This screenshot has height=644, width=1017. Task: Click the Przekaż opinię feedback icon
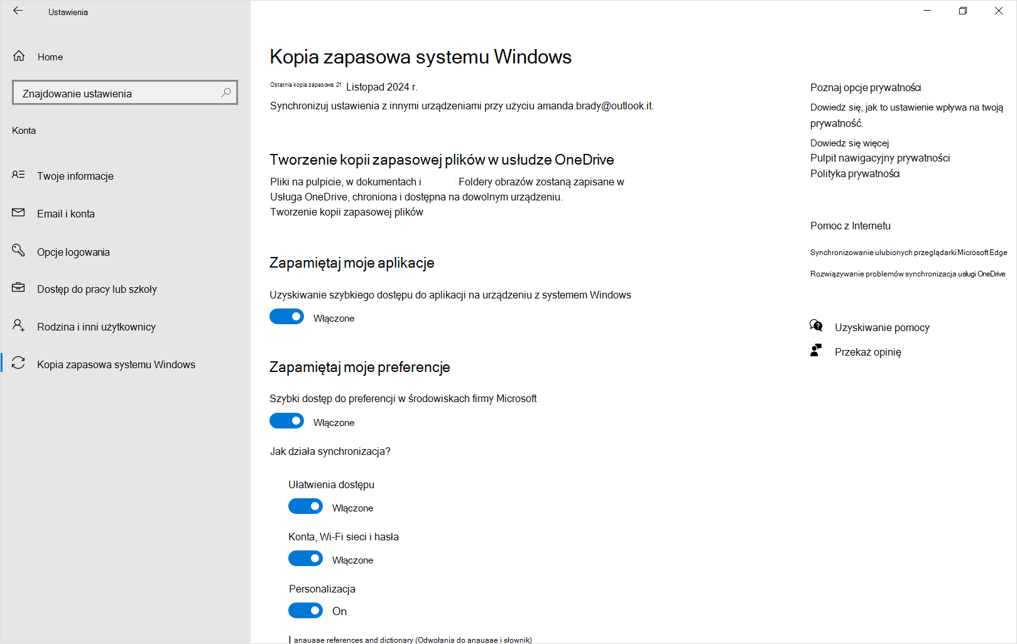816,350
